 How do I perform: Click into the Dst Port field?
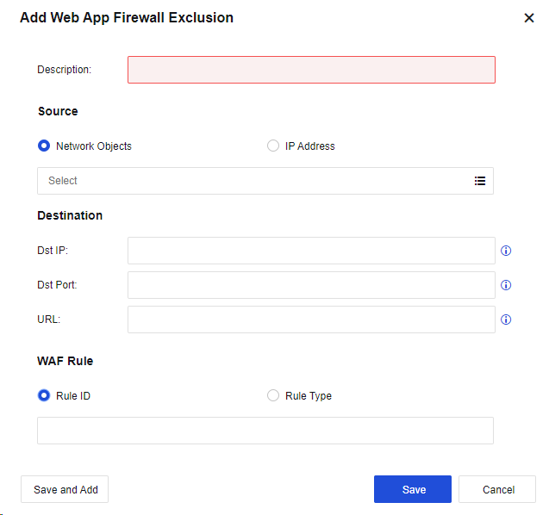click(x=311, y=285)
